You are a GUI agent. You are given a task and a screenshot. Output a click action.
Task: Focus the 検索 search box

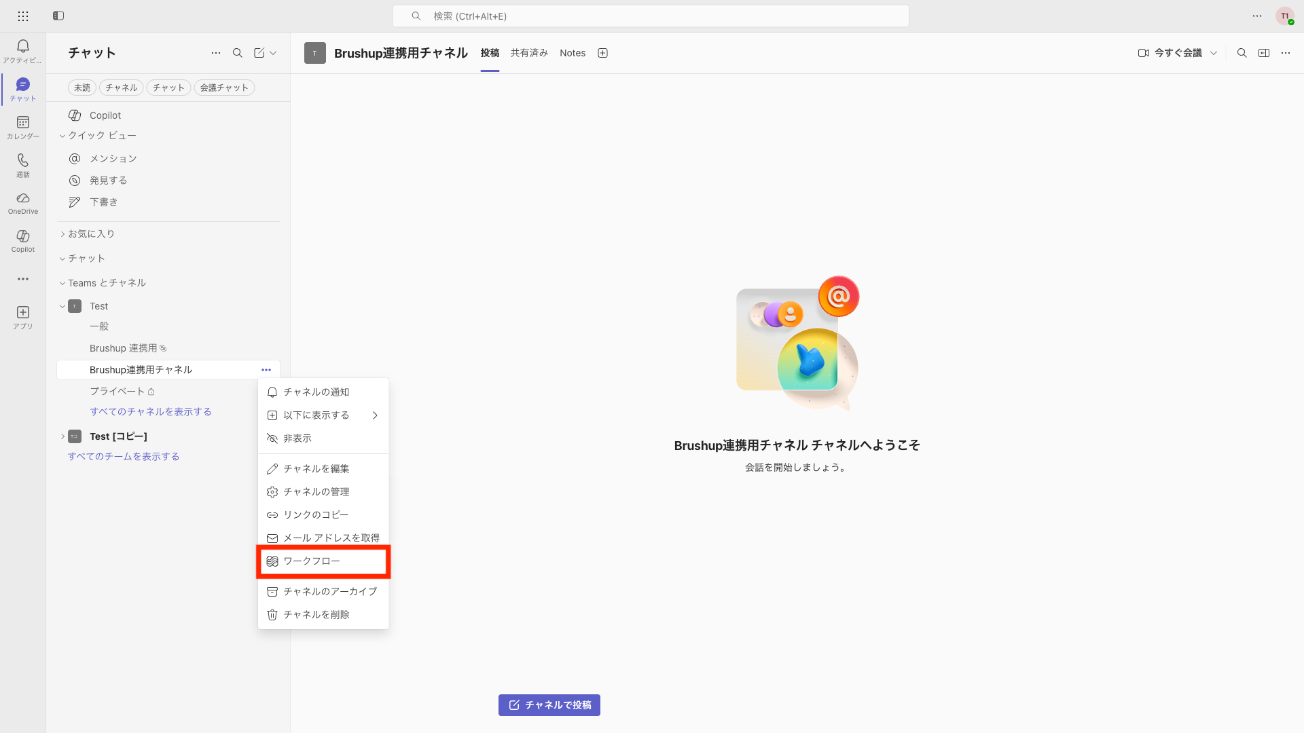[651, 16]
